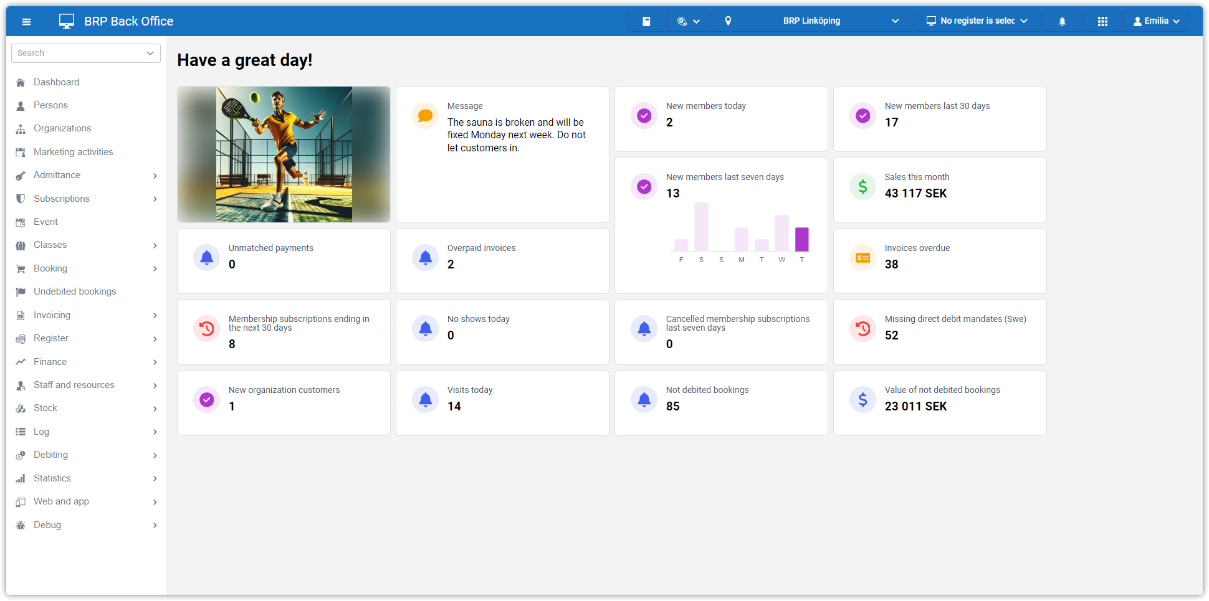
Task: Click the hamburger menu icon
Action: click(26, 22)
